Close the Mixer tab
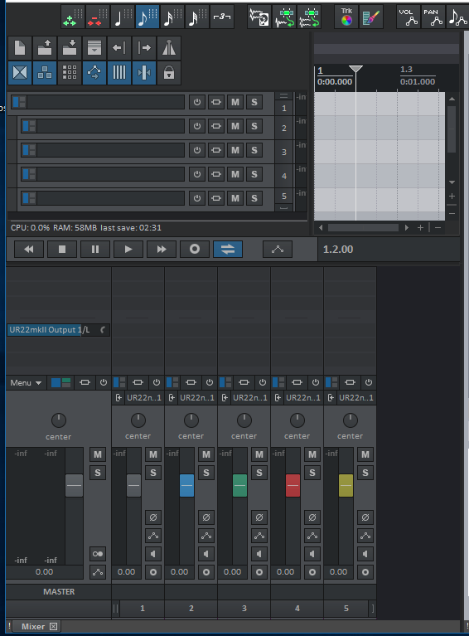This screenshot has height=636, width=469. 54,626
